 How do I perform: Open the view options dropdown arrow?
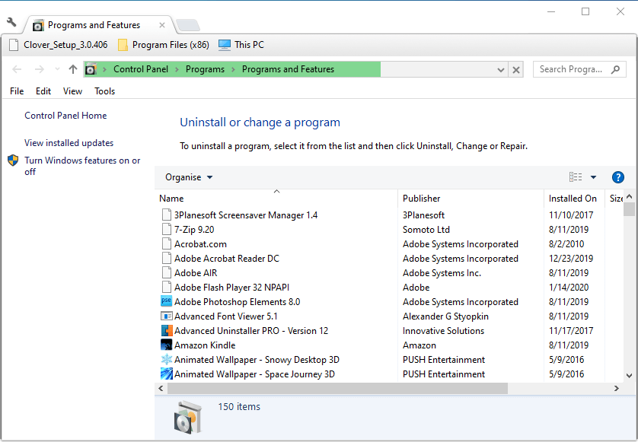tap(593, 176)
